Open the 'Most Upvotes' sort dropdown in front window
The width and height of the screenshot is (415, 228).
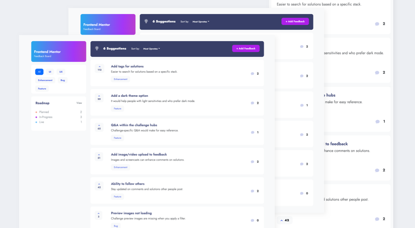point(152,49)
